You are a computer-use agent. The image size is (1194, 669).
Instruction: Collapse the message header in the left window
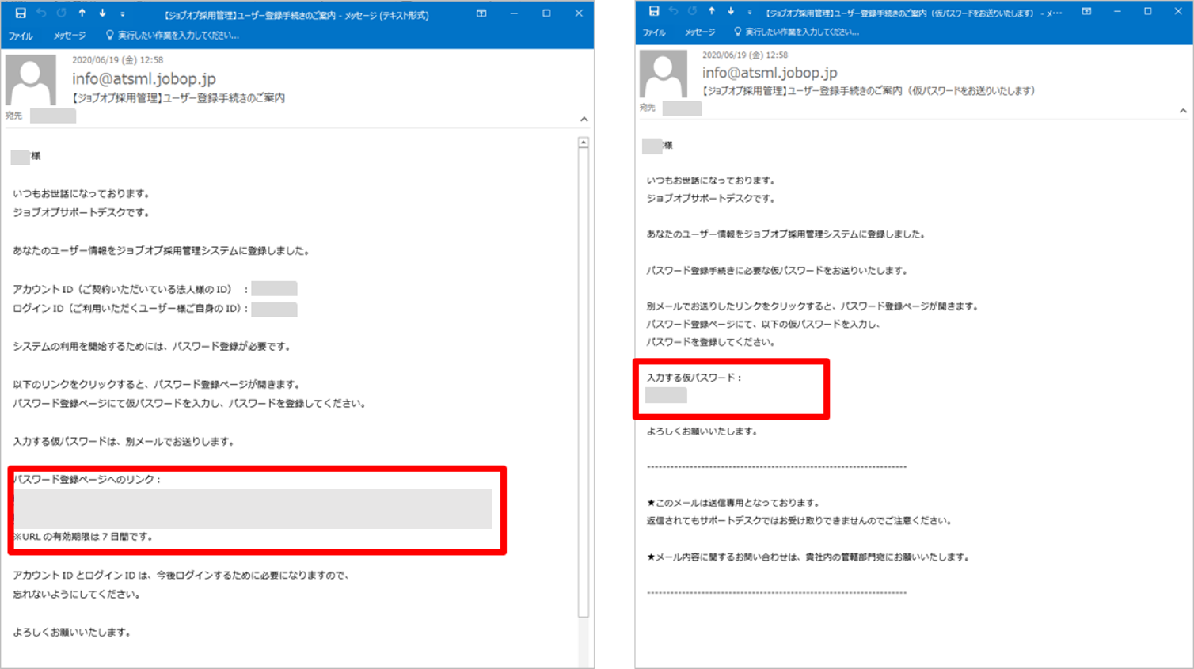(584, 120)
